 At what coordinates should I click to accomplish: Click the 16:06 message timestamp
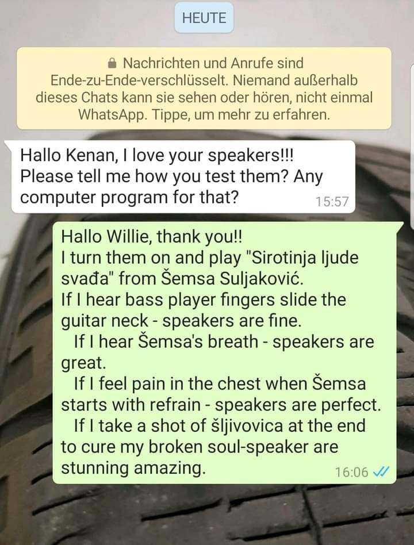[x=351, y=472]
